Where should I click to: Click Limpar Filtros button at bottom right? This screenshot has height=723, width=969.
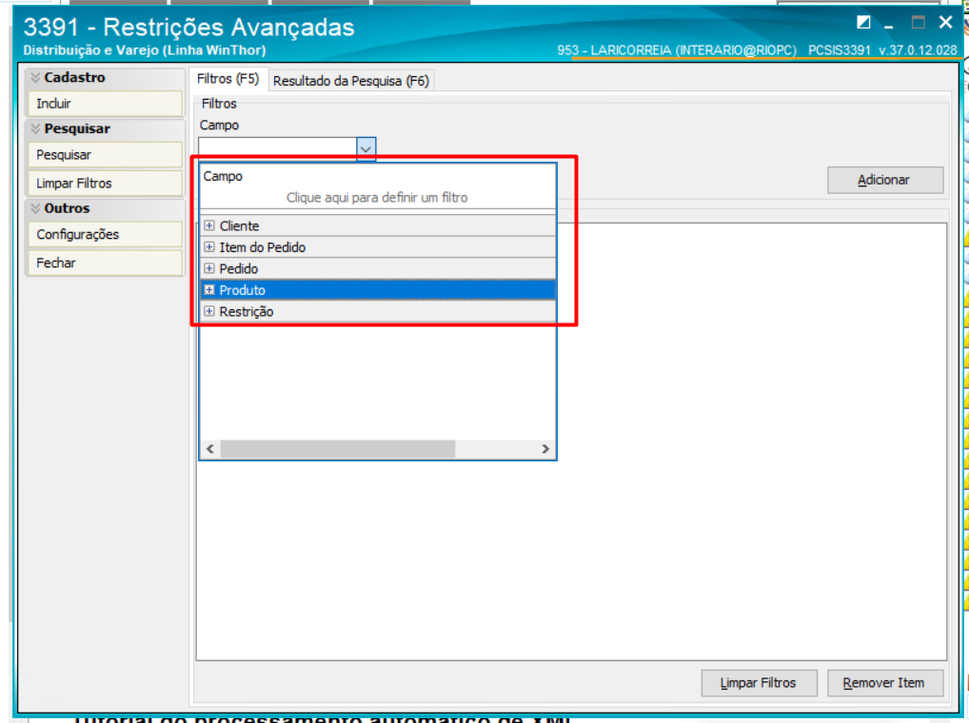pos(759,683)
